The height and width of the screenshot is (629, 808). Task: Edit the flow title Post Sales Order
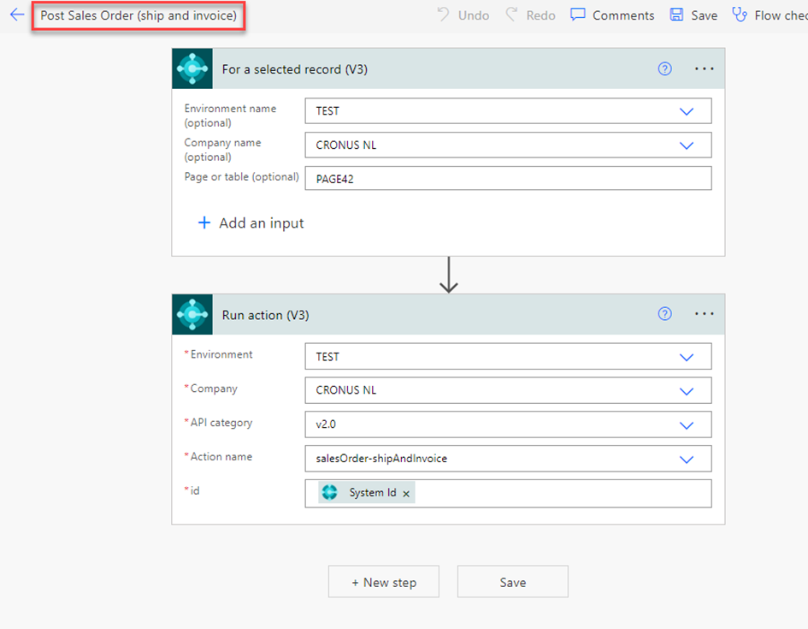139,15
